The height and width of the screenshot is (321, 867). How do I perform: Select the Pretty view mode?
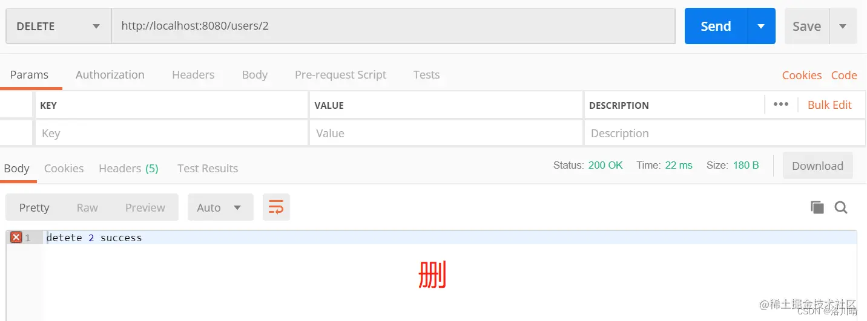pyautogui.click(x=34, y=207)
